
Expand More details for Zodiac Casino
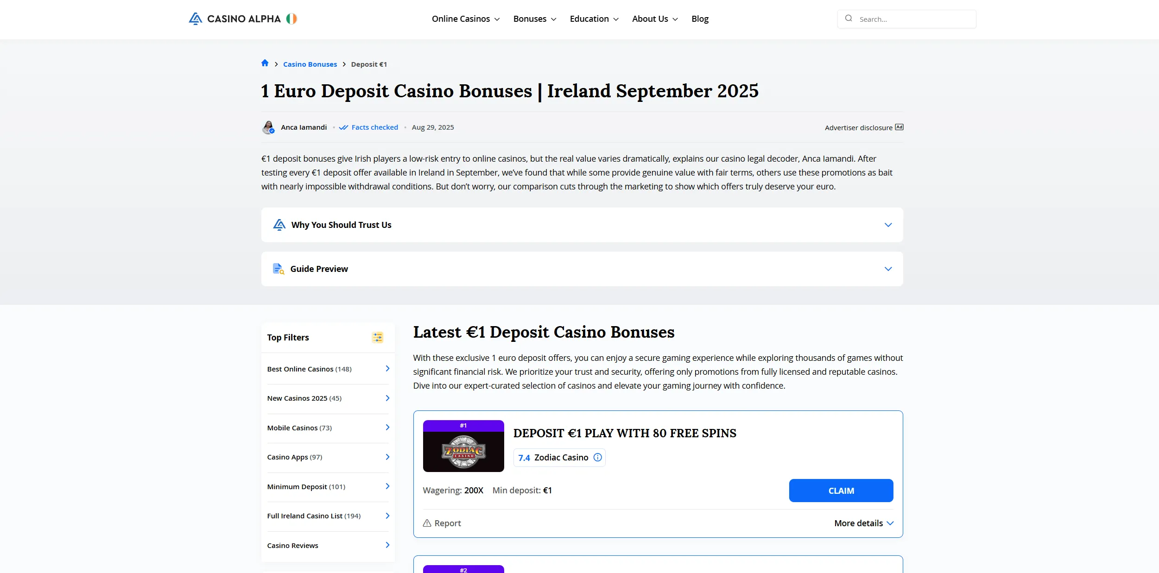(864, 523)
